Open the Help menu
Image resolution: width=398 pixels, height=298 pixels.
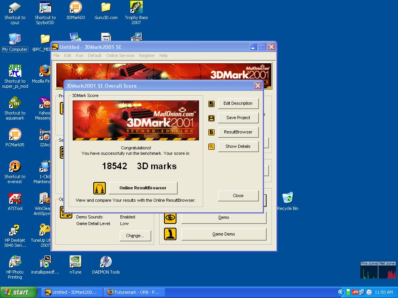click(164, 55)
